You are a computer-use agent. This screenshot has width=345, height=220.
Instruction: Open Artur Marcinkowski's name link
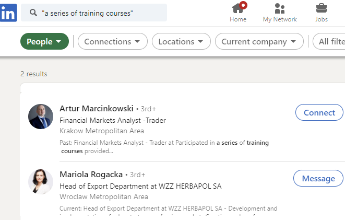97,109
